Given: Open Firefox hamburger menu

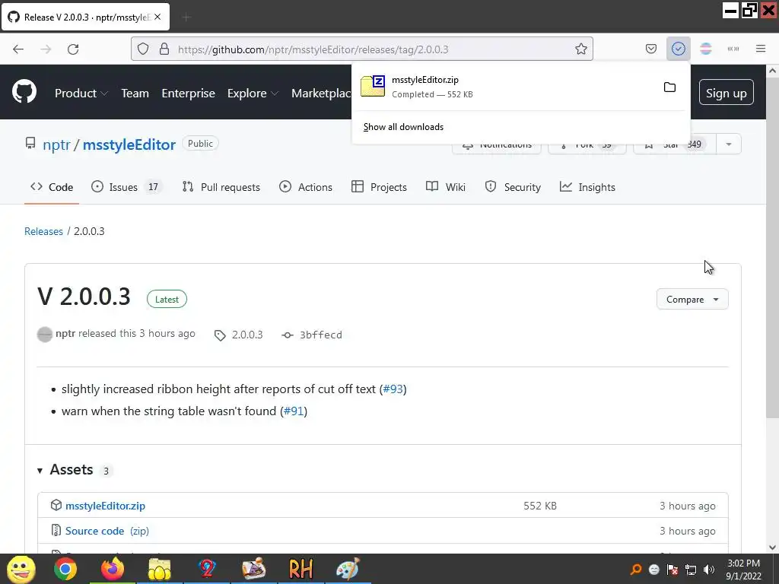Looking at the screenshot, I should pyautogui.click(x=761, y=49).
